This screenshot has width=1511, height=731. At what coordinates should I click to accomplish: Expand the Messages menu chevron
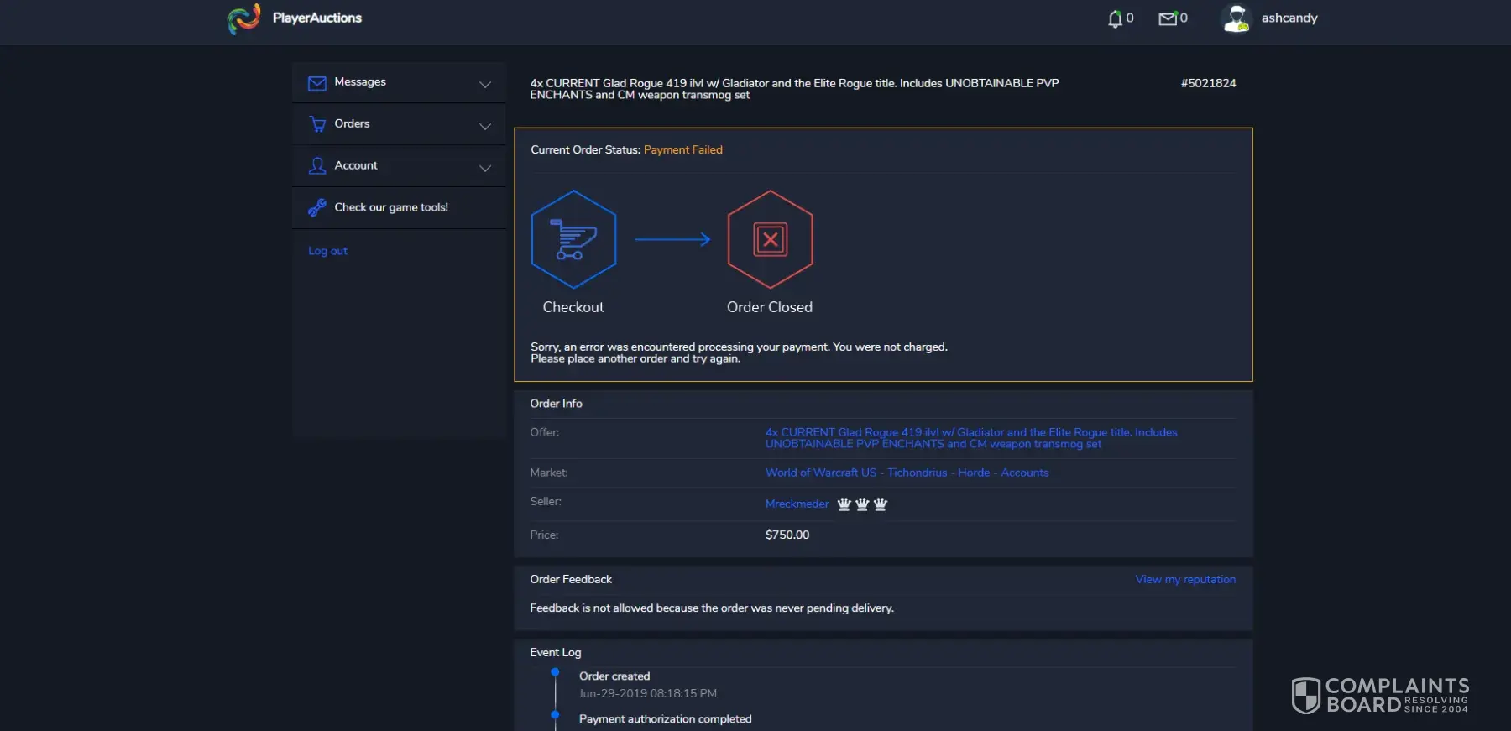tap(485, 85)
